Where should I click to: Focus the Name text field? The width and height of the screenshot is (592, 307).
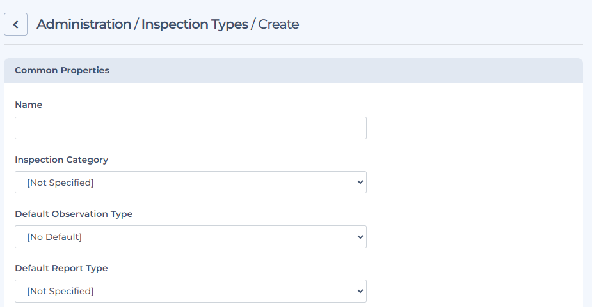(x=191, y=128)
